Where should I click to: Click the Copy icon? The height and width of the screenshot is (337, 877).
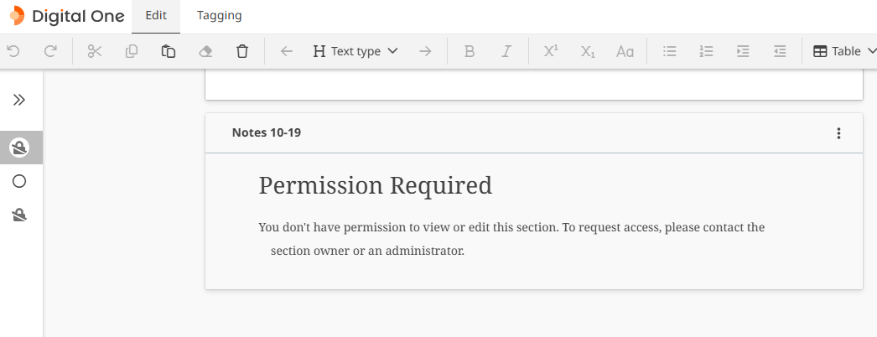(x=132, y=51)
